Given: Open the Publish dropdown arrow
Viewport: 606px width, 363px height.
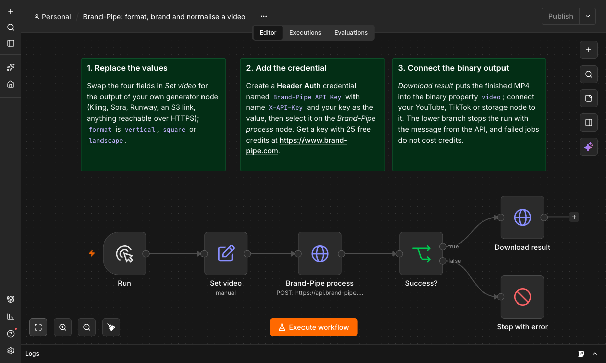Looking at the screenshot, I should pyautogui.click(x=588, y=16).
